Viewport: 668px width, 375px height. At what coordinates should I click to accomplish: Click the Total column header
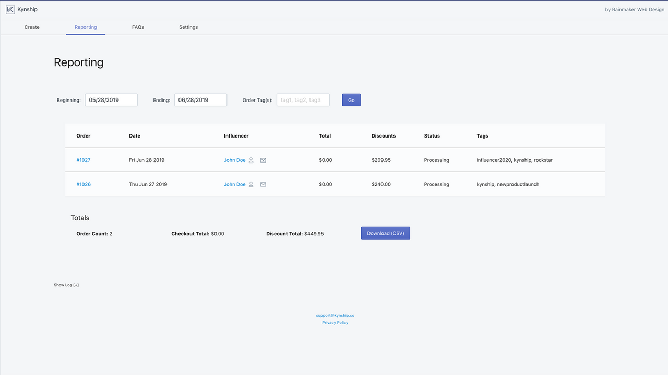click(x=325, y=136)
